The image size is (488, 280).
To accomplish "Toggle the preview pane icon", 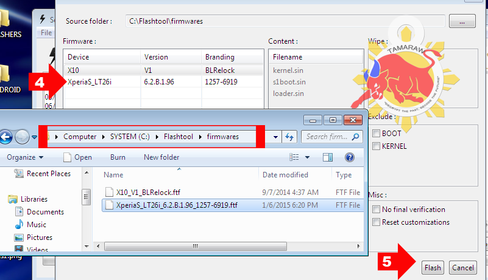I will click(x=328, y=157).
